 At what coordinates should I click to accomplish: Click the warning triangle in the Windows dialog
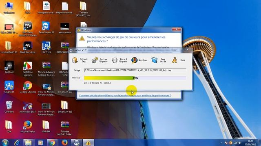(82, 38)
